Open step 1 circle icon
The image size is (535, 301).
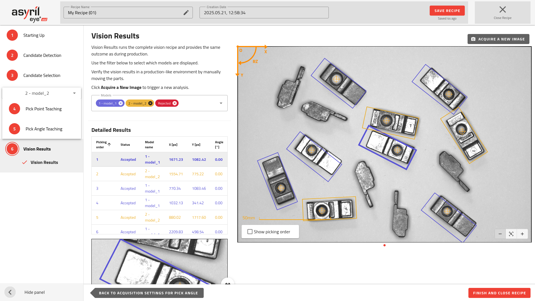[x=12, y=35]
